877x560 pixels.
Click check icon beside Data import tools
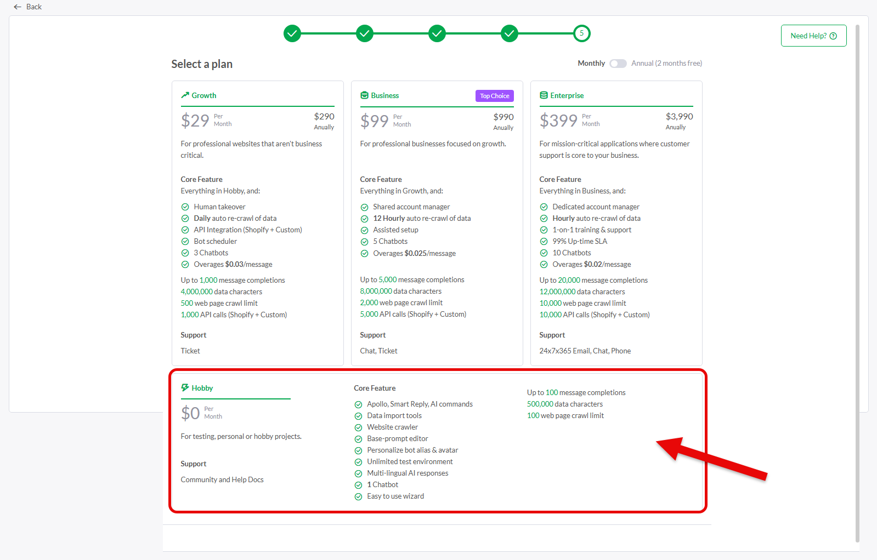[358, 416]
